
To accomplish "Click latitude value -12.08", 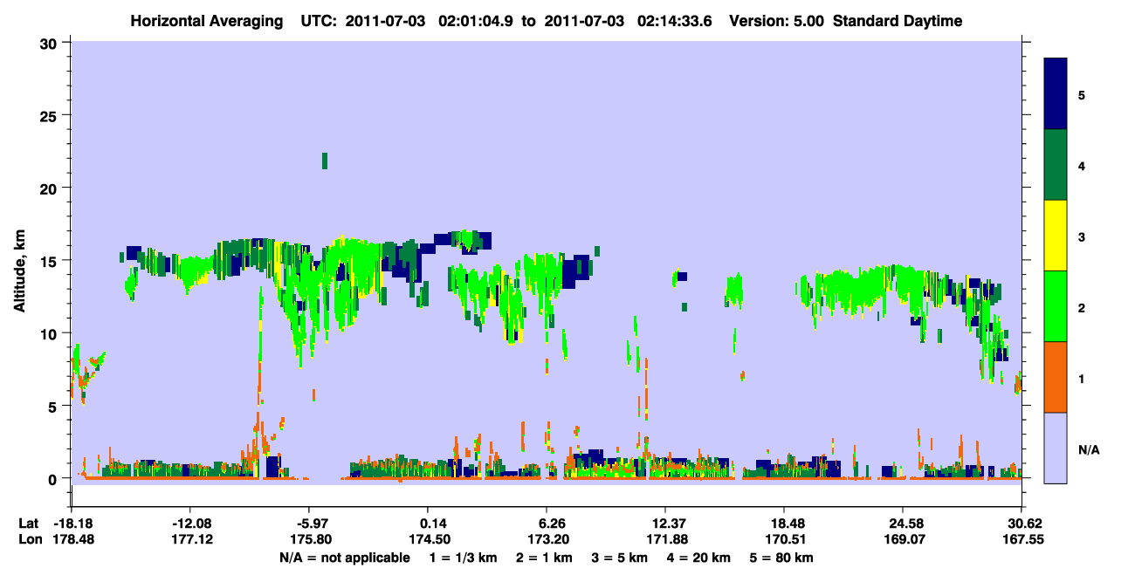I will tap(189, 524).
